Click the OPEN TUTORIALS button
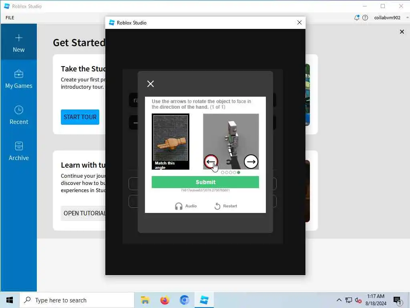This screenshot has width=410, height=308. pos(84,213)
